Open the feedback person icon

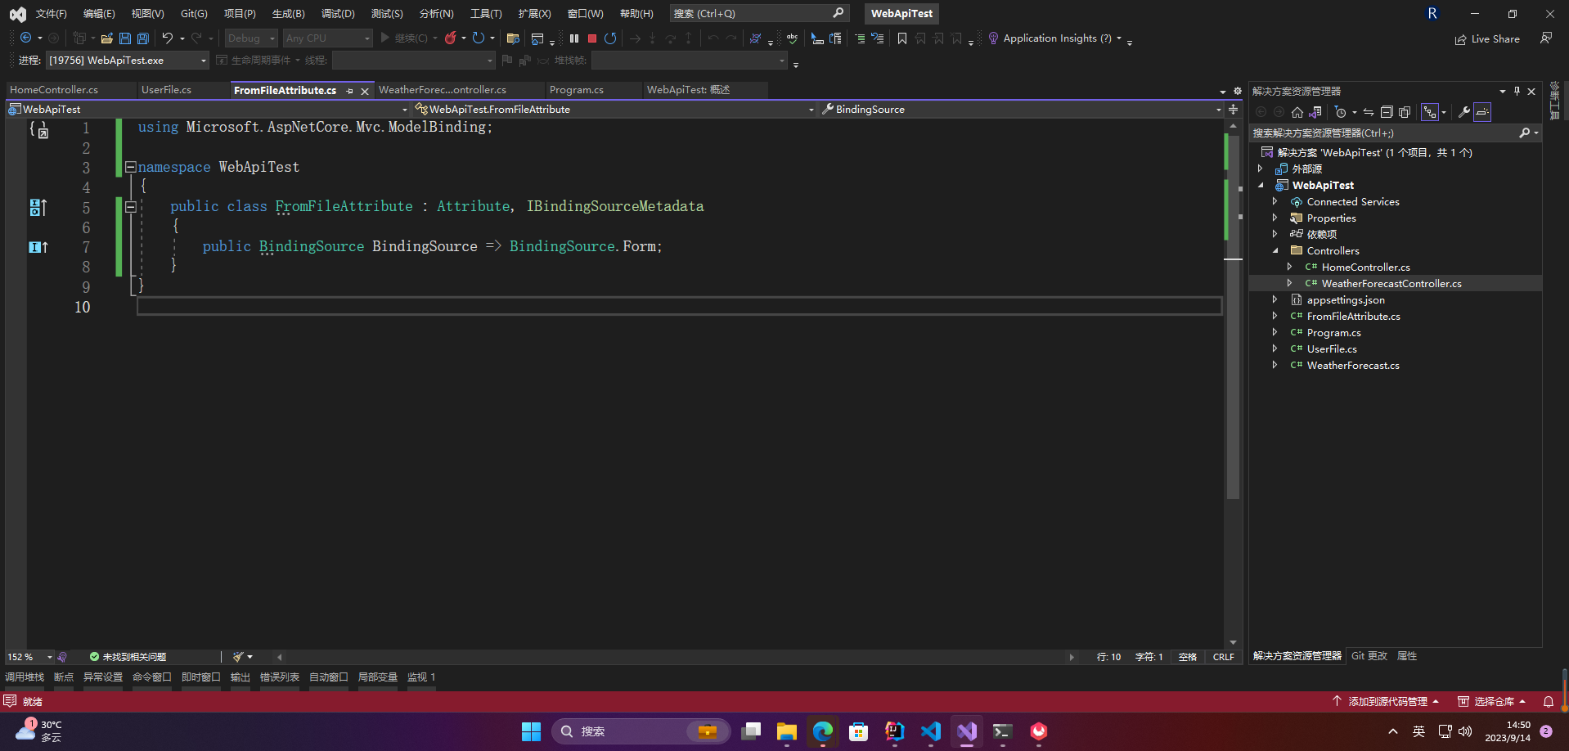1546,38
